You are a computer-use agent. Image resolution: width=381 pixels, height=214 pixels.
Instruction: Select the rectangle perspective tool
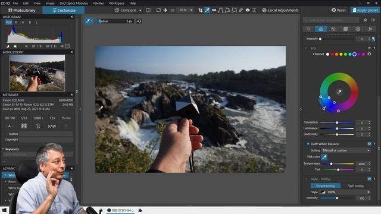coord(227,10)
